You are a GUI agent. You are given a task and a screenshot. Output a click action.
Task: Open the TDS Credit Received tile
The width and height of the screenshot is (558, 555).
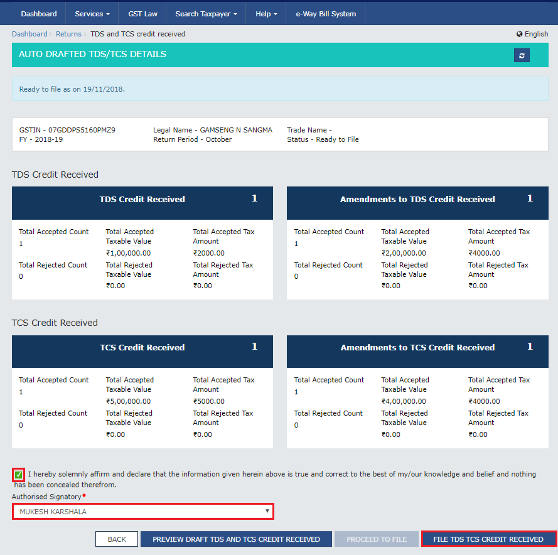tap(142, 203)
